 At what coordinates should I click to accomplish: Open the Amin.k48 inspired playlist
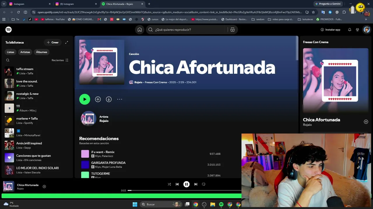pyautogui.click(x=37, y=145)
